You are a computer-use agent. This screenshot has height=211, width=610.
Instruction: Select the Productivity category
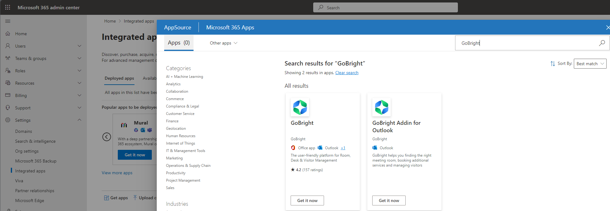coord(176,173)
